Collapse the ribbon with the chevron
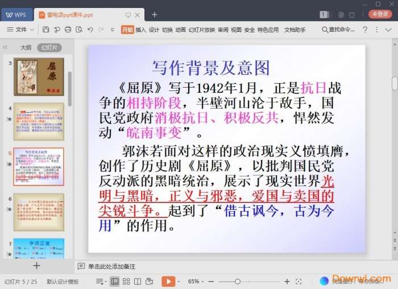Image resolution: width=398 pixels, height=289 pixels. pyautogui.click(x=388, y=30)
